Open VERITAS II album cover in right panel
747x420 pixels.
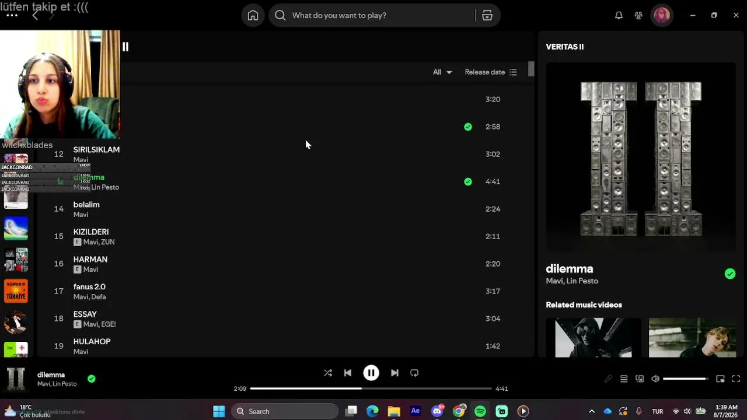(x=641, y=158)
